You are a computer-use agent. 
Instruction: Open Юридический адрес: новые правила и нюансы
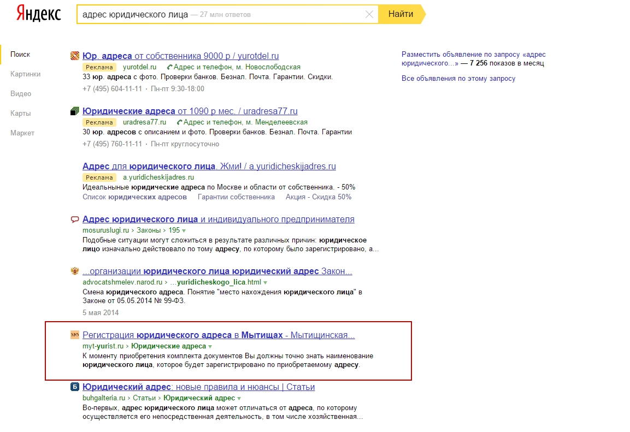tap(198, 387)
